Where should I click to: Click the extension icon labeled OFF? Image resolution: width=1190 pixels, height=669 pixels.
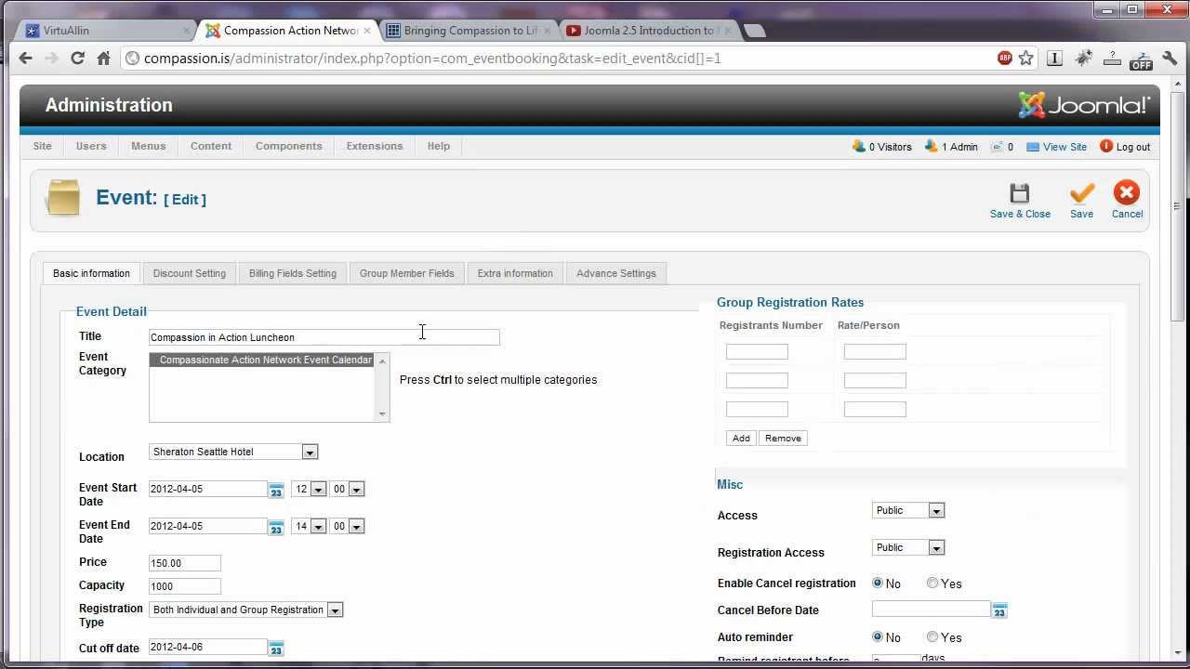click(x=1141, y=59)
